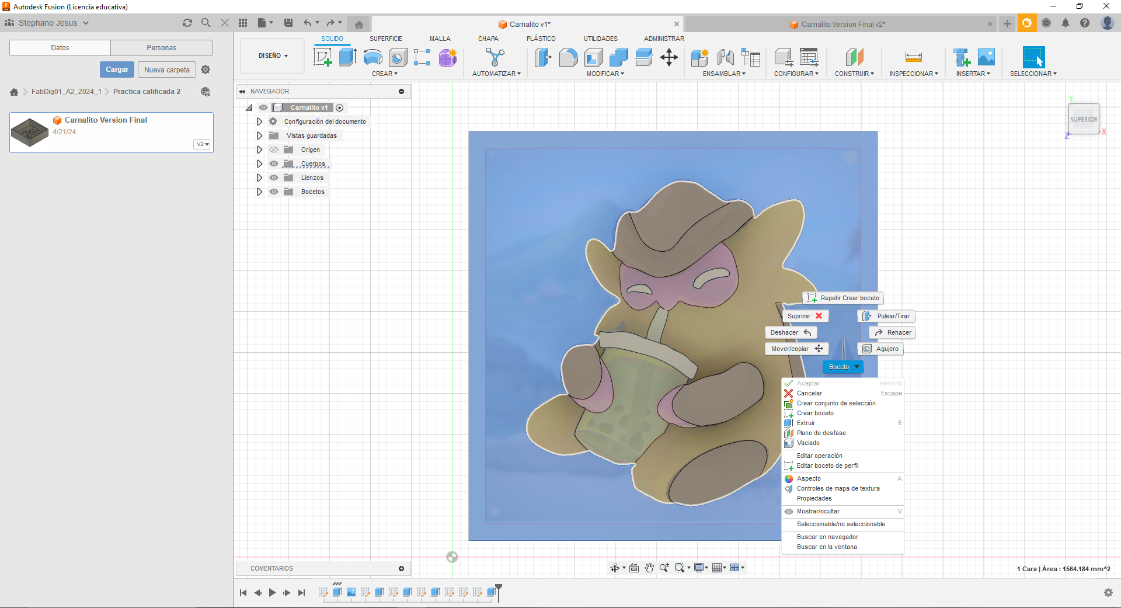Screen dimensions: 1121x608
Task: Select the Create Sketch tool in toolbar
Action: (323, 57)
